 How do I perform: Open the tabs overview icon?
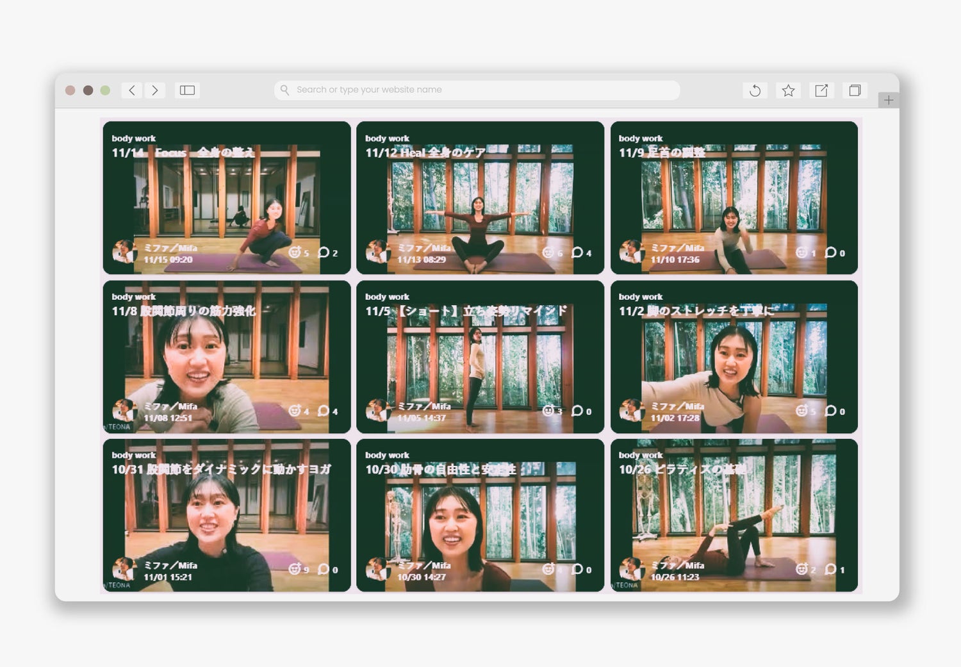(x=855, y=90)
